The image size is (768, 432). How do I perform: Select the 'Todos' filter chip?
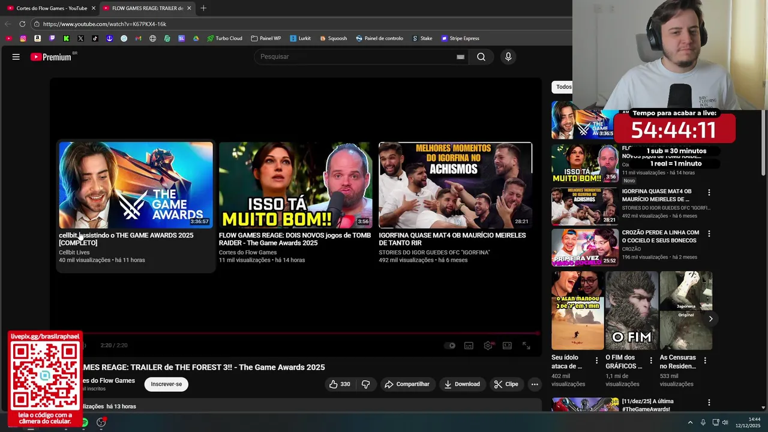click(563, 87)
